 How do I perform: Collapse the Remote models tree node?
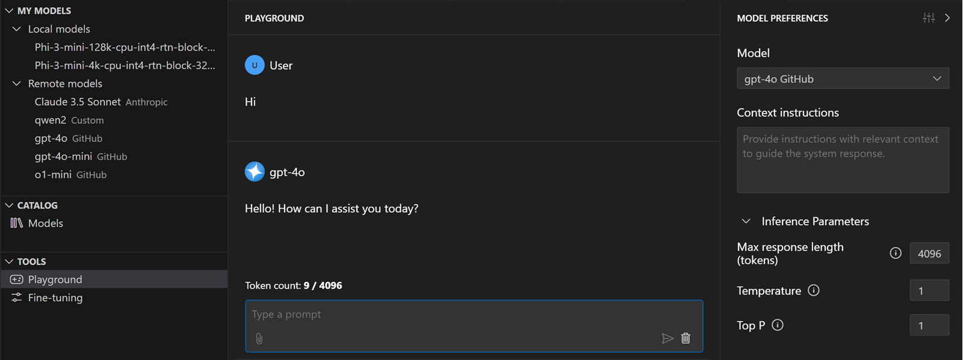click(x=17, y=84)
